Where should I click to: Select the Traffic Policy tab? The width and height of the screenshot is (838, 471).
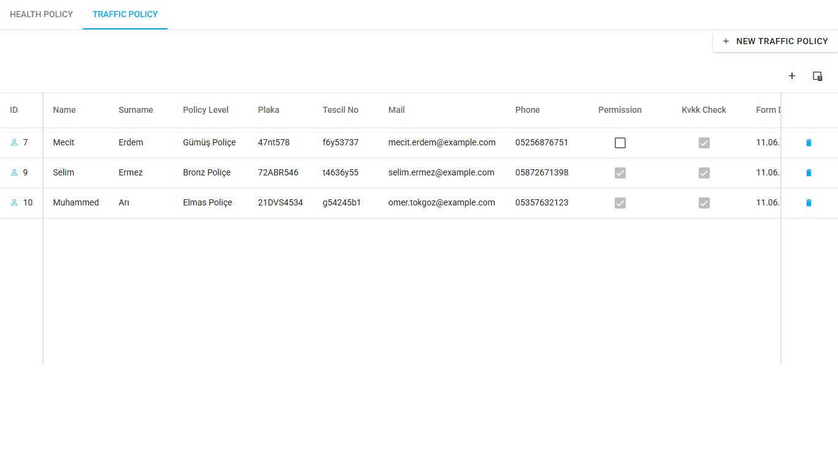tap(125, 14)
